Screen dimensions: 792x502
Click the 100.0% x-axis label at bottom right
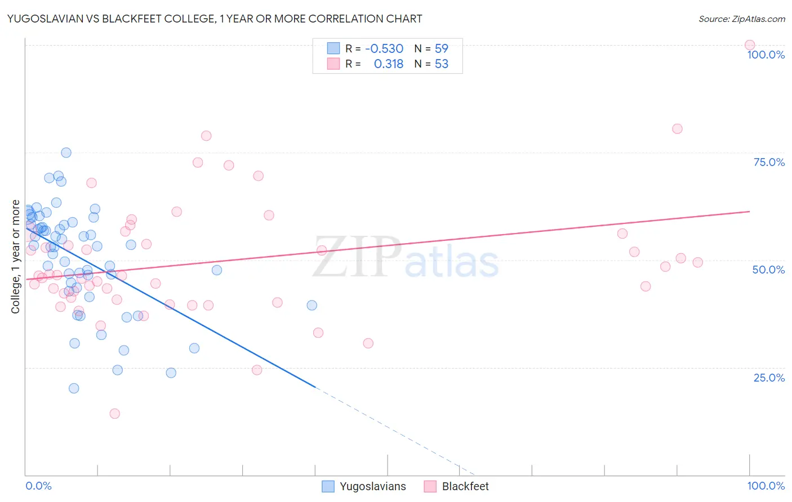click(x=766, y=486)
